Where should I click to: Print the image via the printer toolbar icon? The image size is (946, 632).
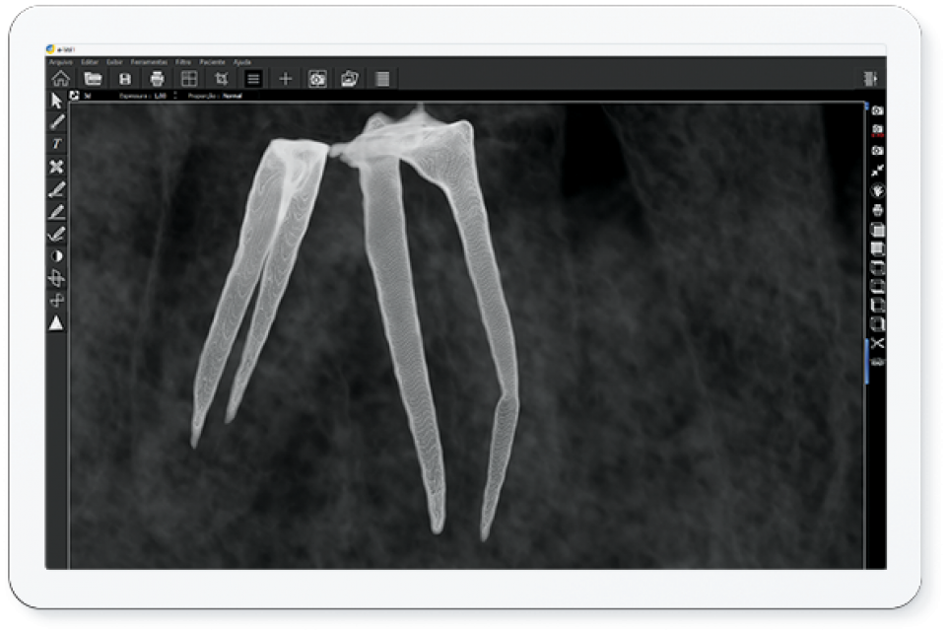click(x=157, y=79)
